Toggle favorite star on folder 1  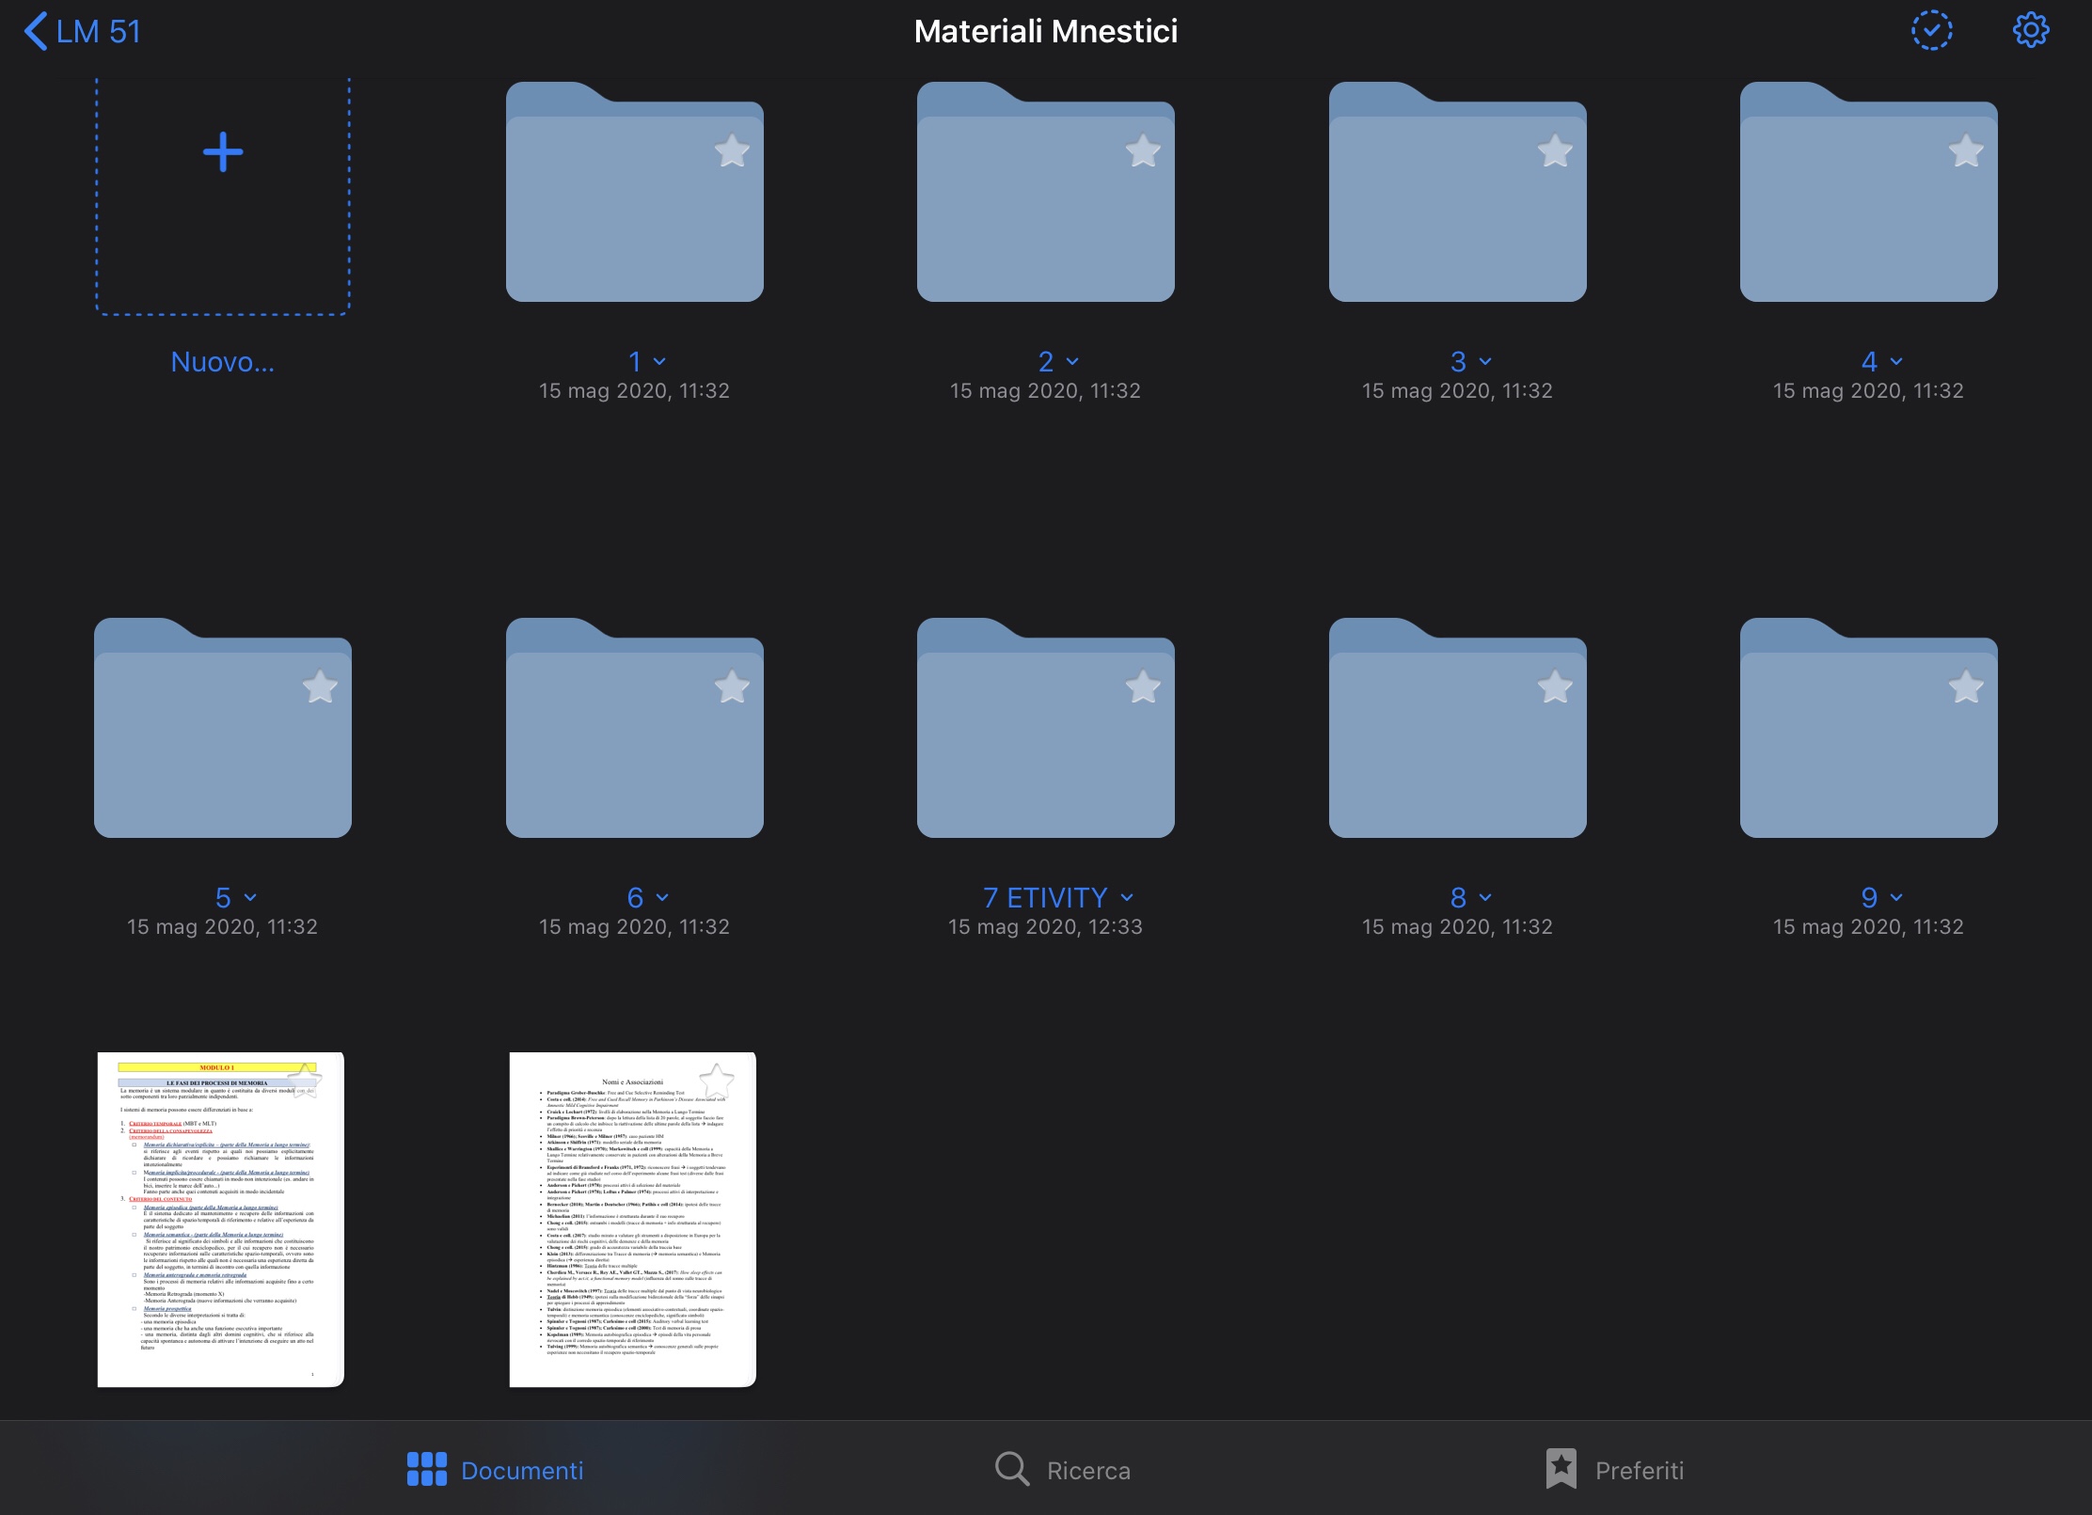coord(732,150)
